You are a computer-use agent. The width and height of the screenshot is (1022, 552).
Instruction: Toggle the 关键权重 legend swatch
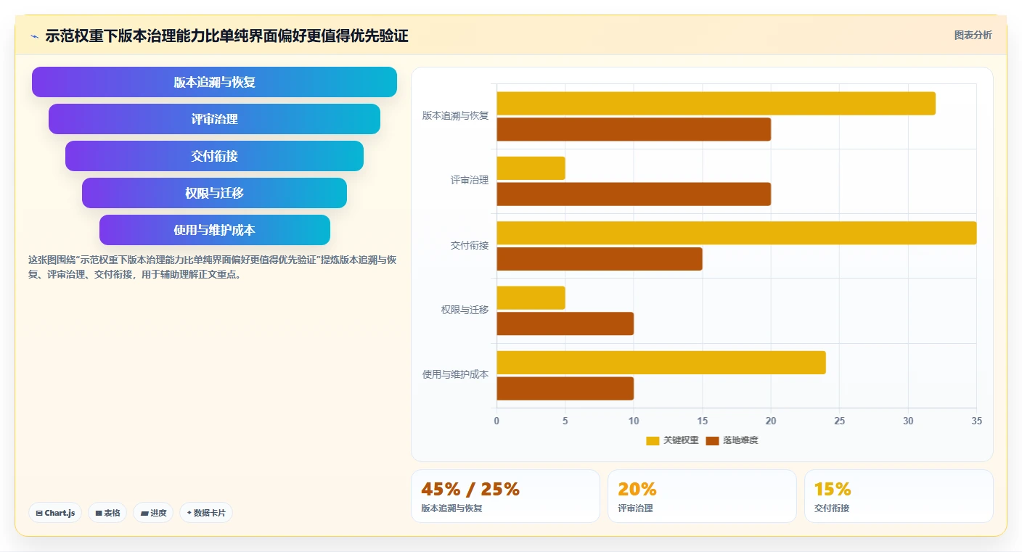[x=653, y=440]
